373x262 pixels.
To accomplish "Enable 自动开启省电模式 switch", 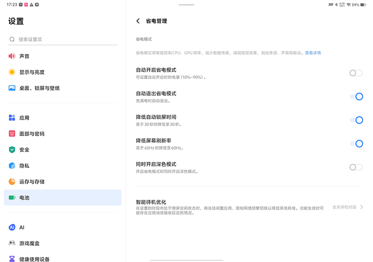I will point(356,73).
